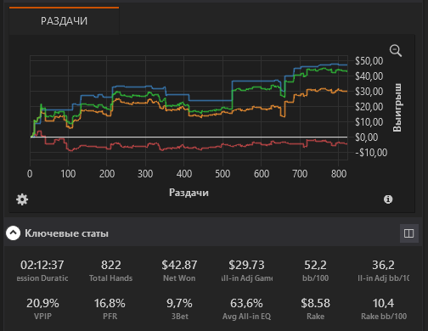
Task: Select the РАЗДАЧИ tab
Action: coord(65,21)
